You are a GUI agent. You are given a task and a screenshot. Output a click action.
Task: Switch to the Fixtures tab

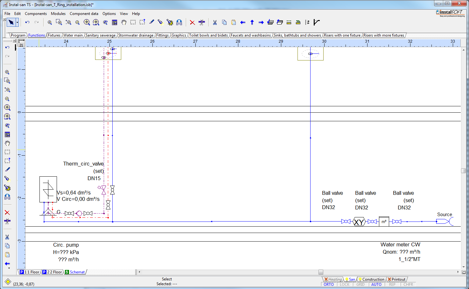54,35
